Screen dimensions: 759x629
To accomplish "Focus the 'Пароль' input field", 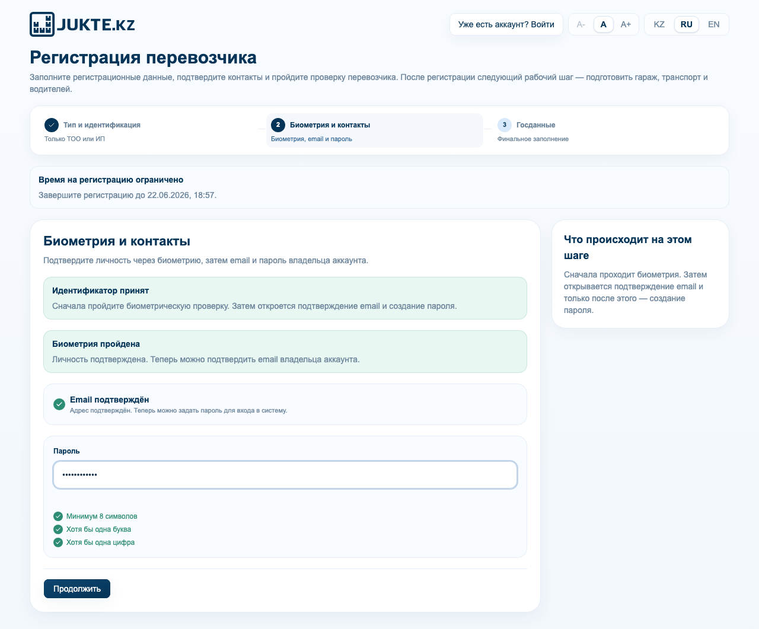I will tap(285, 475).
